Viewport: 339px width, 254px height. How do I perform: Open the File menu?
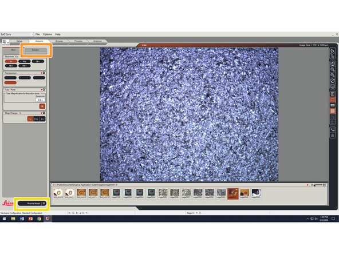(37, 34)
